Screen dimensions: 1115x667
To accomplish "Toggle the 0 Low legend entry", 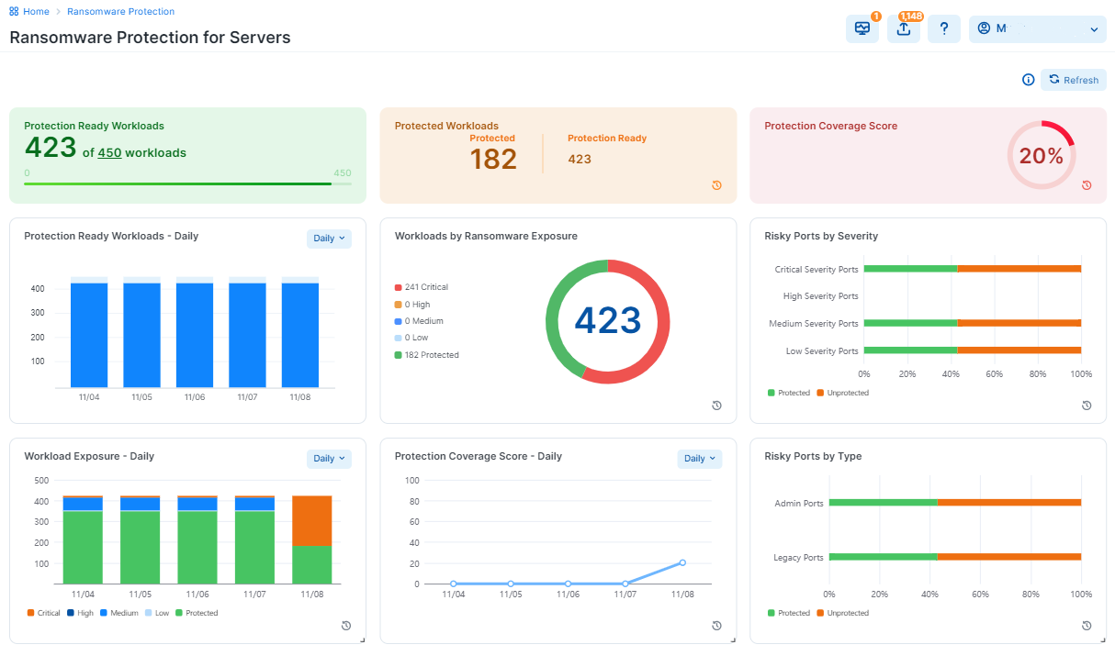I will pos(411,338).
